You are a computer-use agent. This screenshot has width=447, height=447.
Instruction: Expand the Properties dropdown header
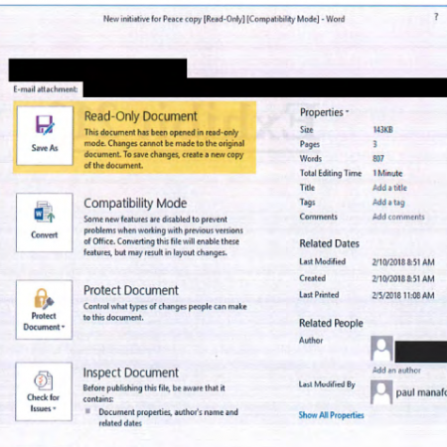[324, 112]
